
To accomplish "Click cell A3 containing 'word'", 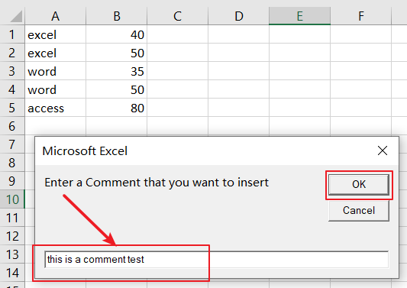I will pyautogui.click(x=55, y=71).
